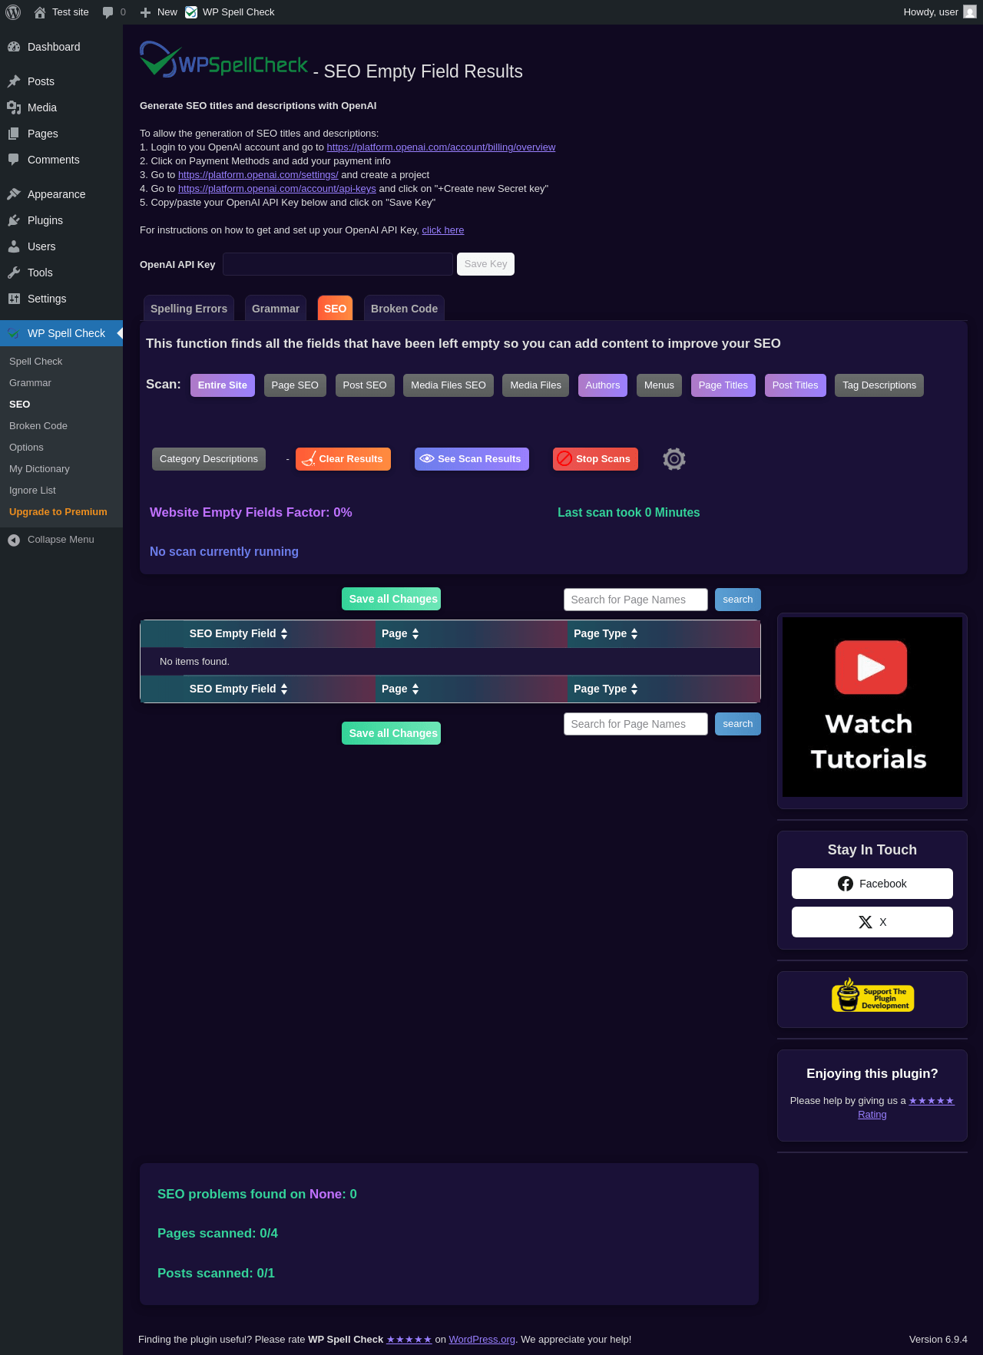Click the Posts pushpin icon

[x=14, y=81]
